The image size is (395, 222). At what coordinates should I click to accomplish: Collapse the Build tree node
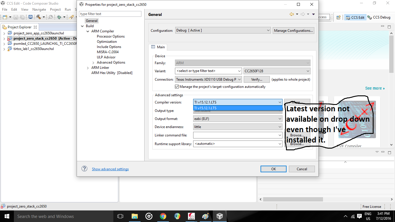point(82,26)
